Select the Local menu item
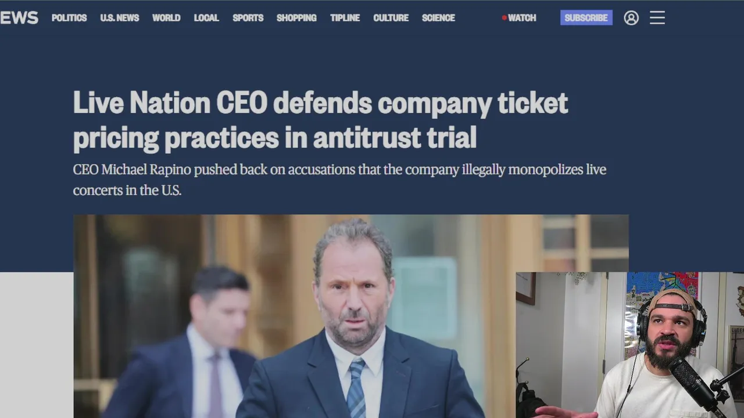 point(206,18)
